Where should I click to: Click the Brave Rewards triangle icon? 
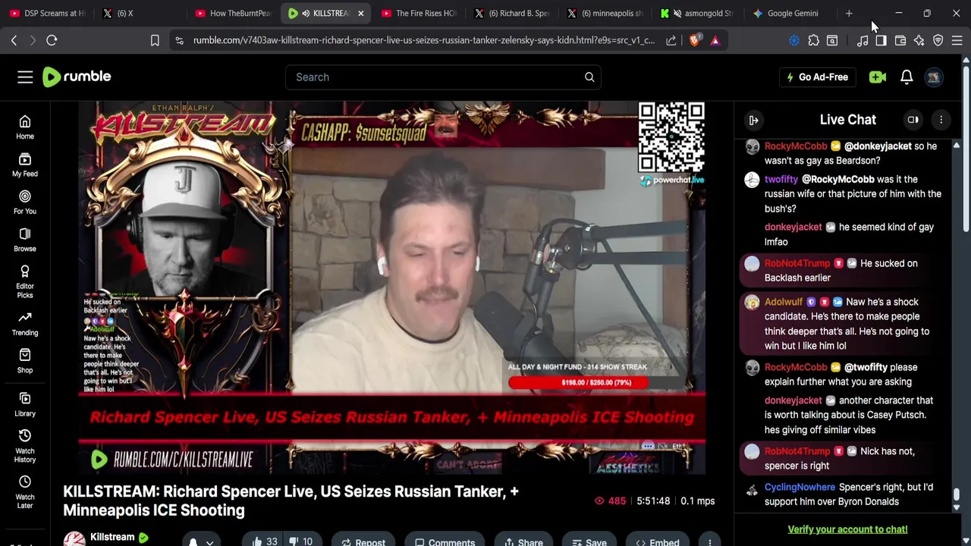(715, 40)
